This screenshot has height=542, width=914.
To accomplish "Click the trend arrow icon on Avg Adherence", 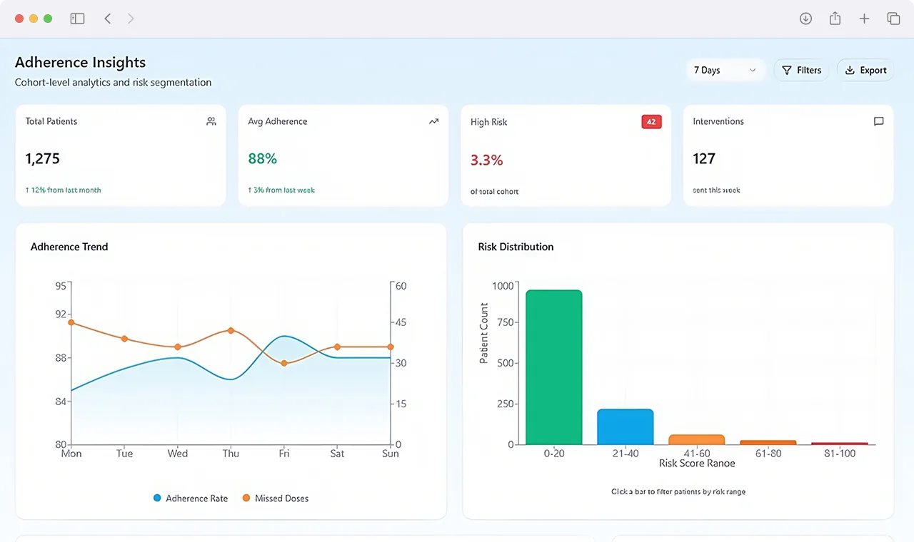I will [433, 121].
